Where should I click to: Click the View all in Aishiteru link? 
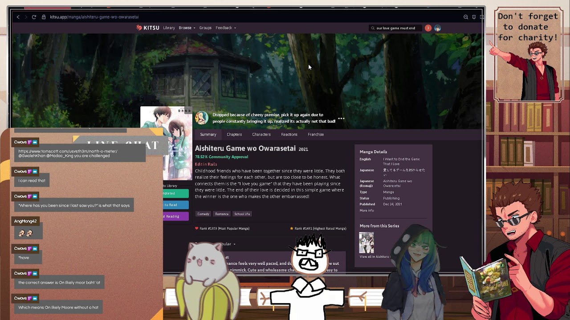tap(375, 257)
